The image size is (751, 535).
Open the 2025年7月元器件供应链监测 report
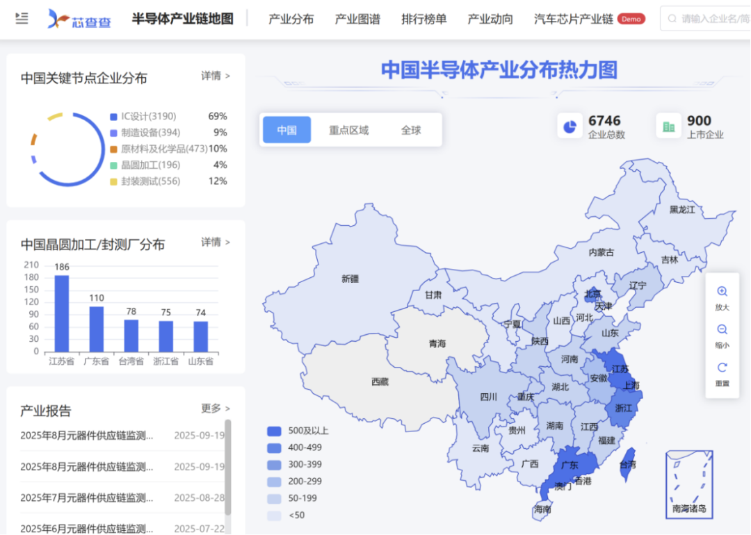point(122,497)
